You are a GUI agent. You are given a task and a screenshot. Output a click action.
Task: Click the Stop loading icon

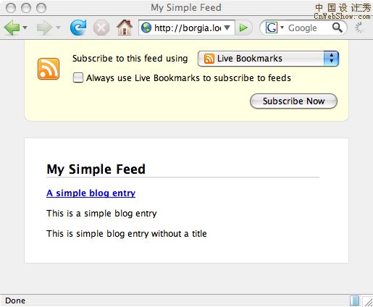tap(101, 28)
